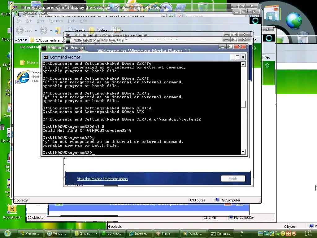The height and width of the screenshot is (238, 317).
Task: Click the '1 objects' status bar text
Action: click(x=21, y=200)
